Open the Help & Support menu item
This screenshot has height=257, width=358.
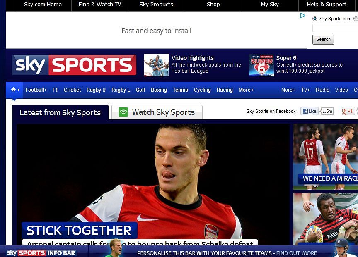coord(327,4)
